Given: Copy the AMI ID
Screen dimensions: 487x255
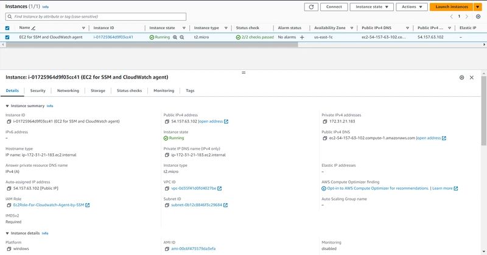Looking at the screenshot, I should coord(167,249).
